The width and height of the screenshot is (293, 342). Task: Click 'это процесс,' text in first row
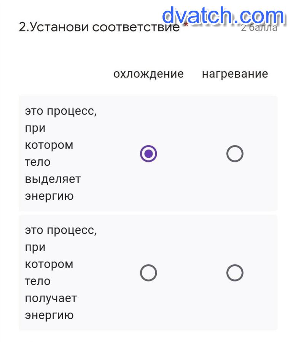pos(61,111)
